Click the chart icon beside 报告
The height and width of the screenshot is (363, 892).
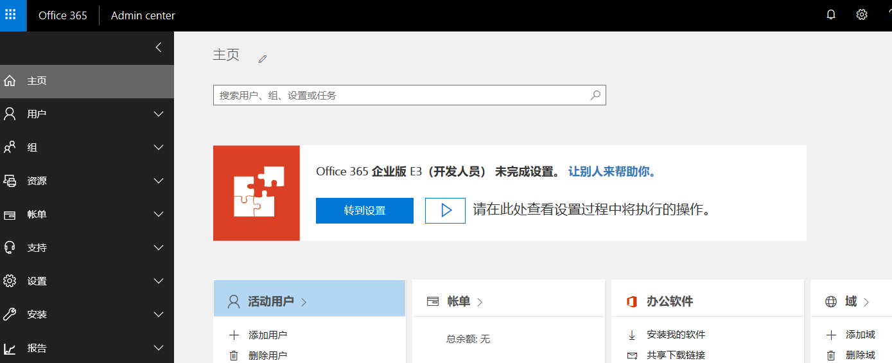10,349
